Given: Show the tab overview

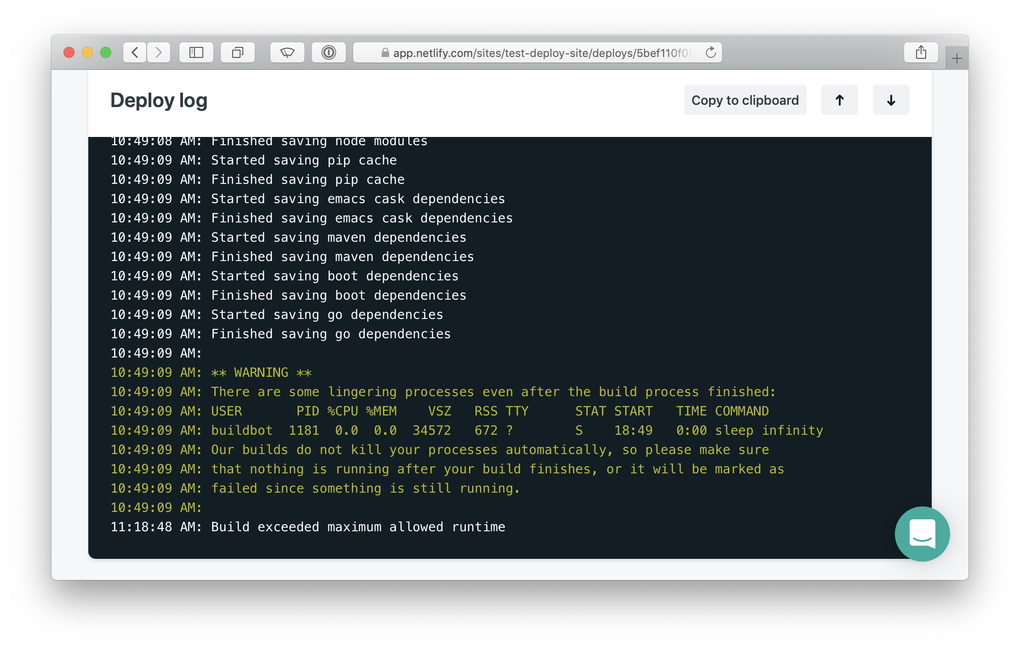Looking at the screenshot, I should tap(238, 52).
